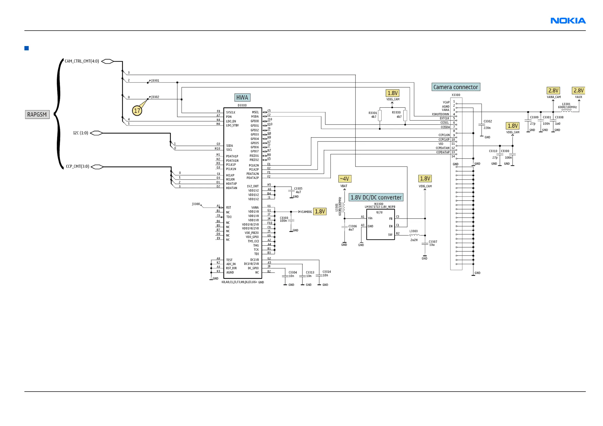603x426 pixels.
Task: Click the NOKIA logo
Action: [568, 21]
